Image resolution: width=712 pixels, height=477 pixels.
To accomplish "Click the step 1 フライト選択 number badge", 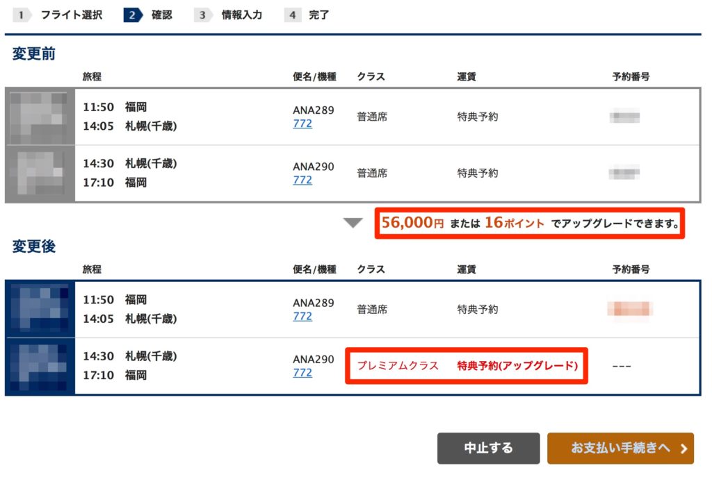I will (22, 15).
